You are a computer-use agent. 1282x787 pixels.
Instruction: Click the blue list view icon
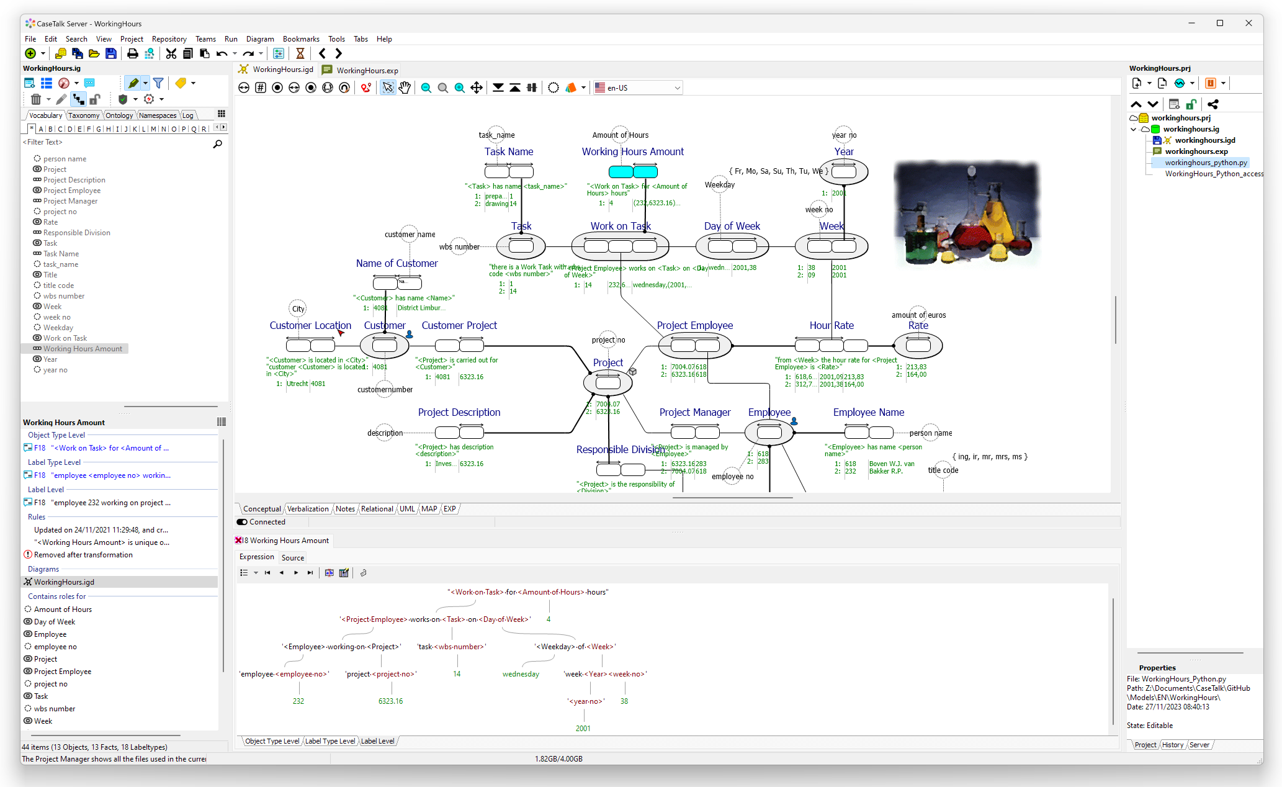tap(47, 83)
